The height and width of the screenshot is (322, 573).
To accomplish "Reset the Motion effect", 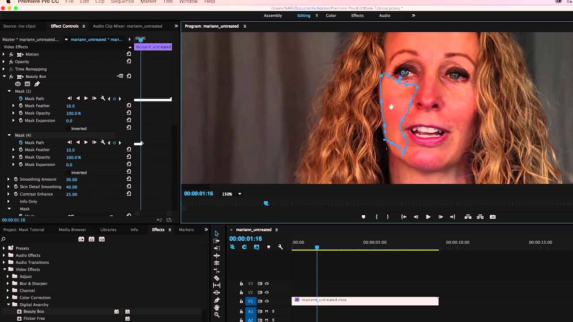I will click(x=129, y=54).
